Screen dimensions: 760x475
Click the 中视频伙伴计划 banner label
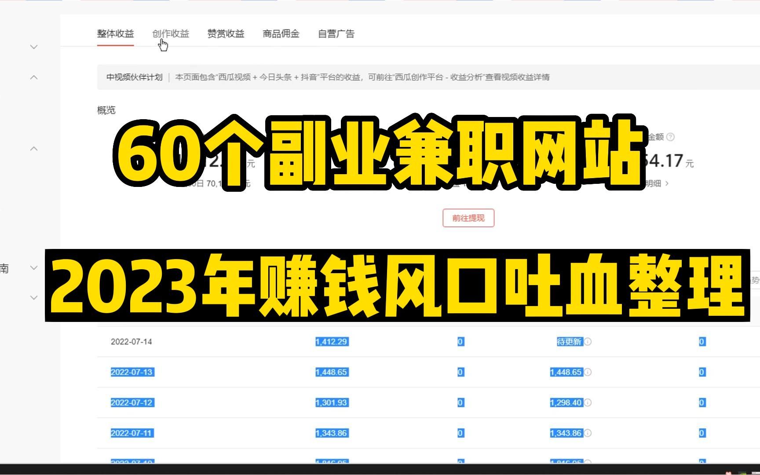click(135, 77)
